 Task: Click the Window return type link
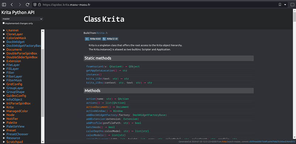click(118, 111)
